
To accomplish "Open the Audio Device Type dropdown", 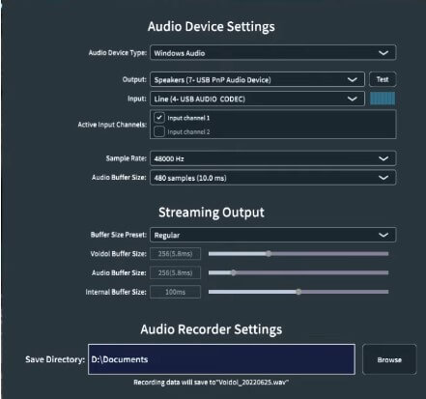I will coord(272,52).
